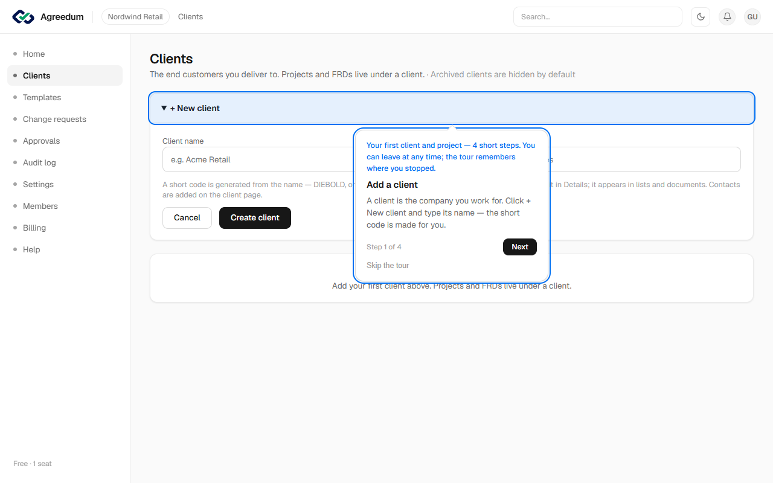Open Nordwind Retail workspace switcher
Image resolution: width=773 pixels, height=483 pixels.
[135, 17]
